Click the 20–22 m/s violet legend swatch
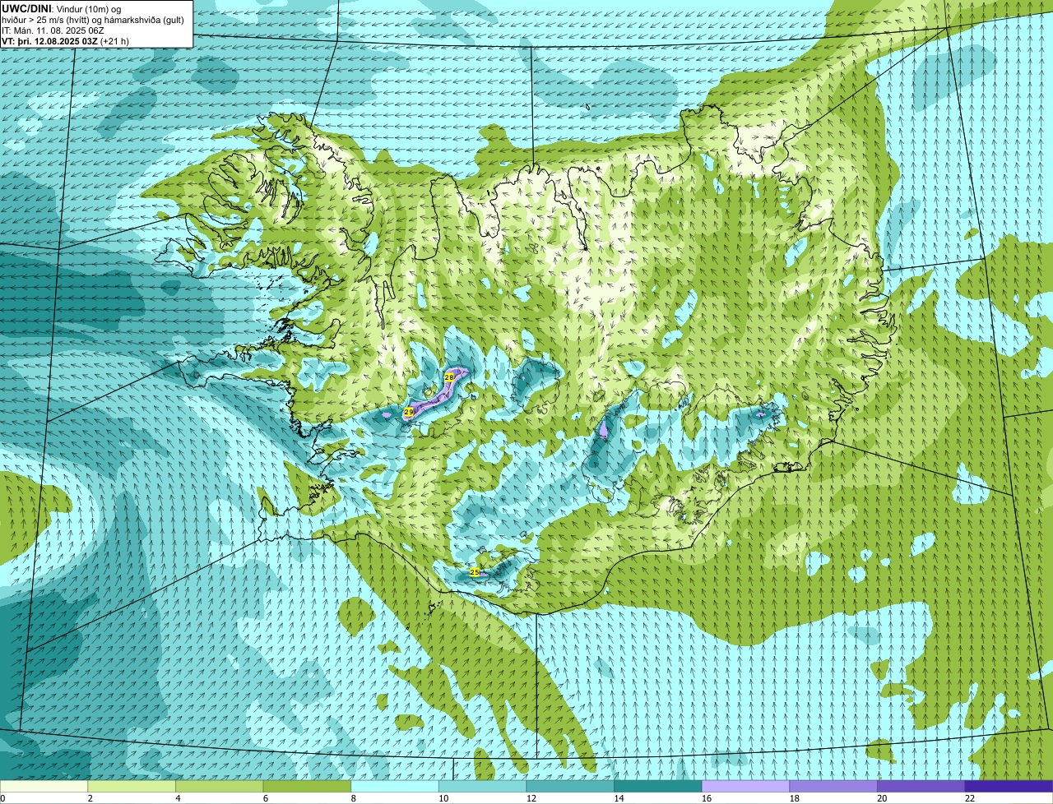 point(921,786)
